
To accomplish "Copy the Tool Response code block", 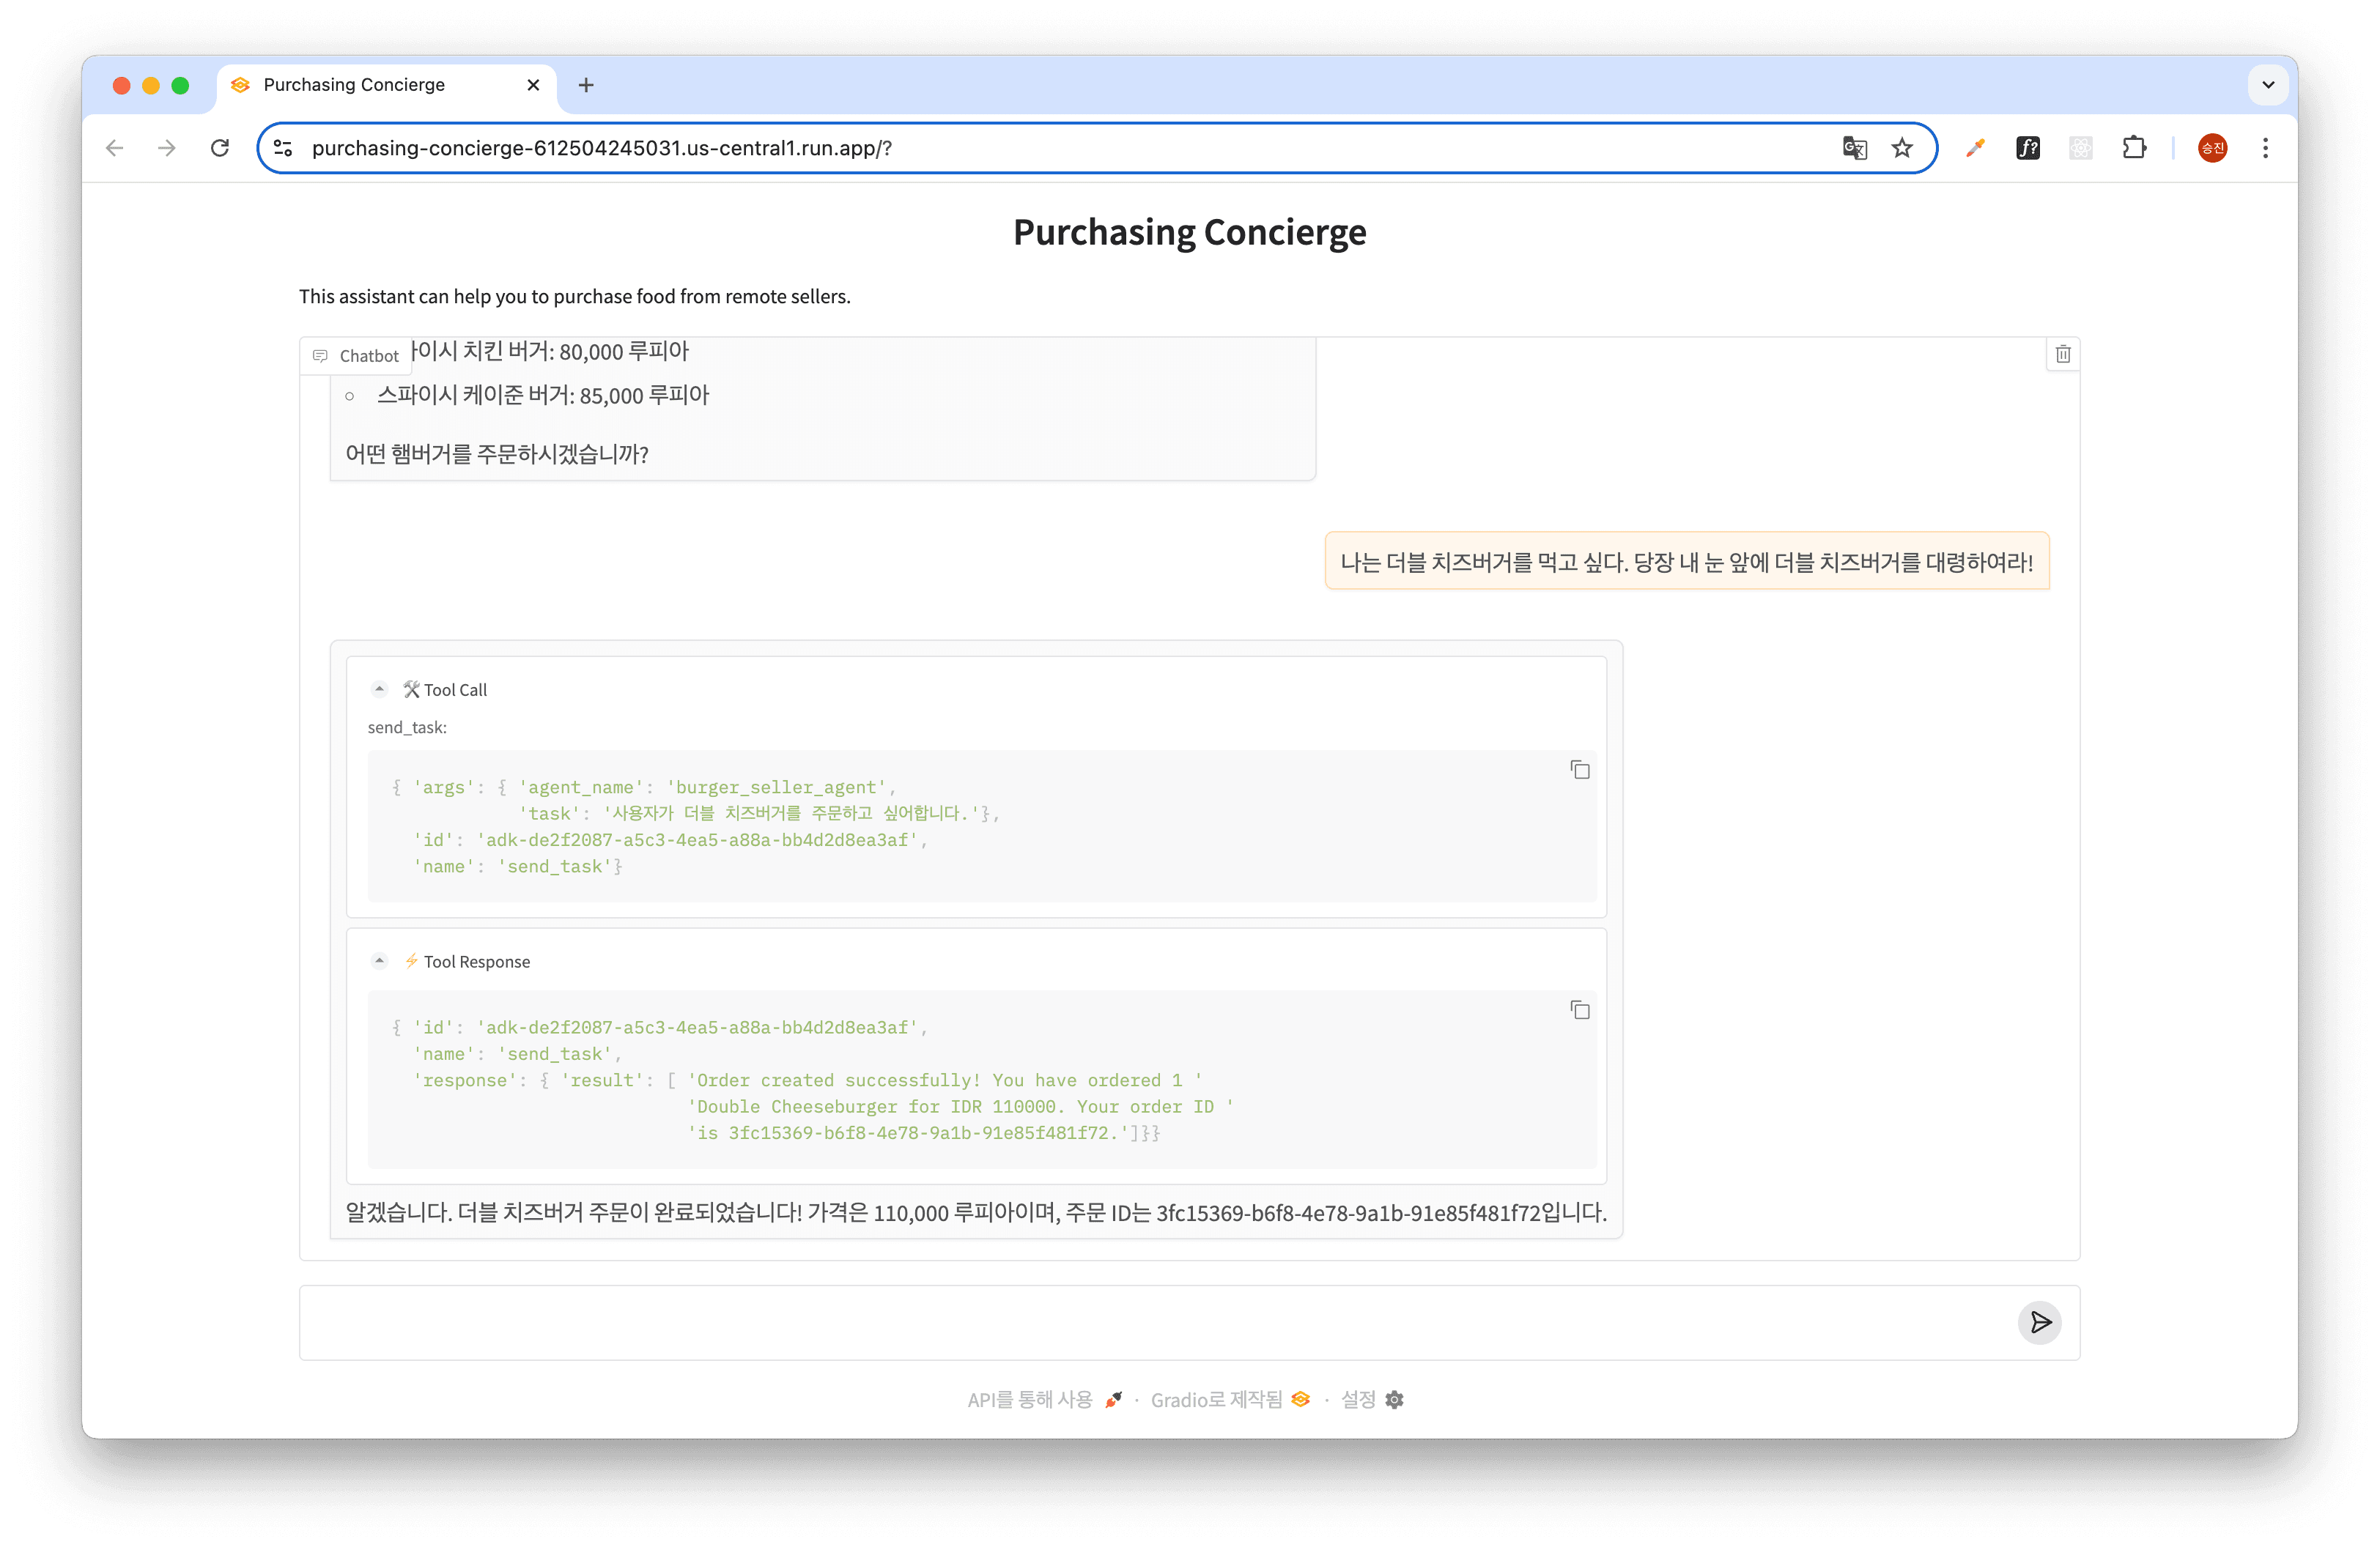I will tap(1579, 1009).
